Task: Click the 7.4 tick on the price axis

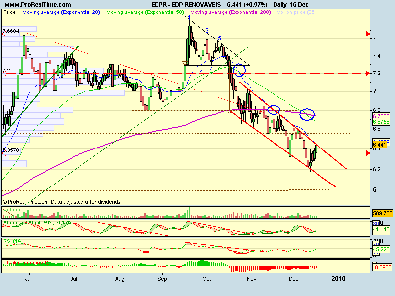Action: click(x=376, y=56)
